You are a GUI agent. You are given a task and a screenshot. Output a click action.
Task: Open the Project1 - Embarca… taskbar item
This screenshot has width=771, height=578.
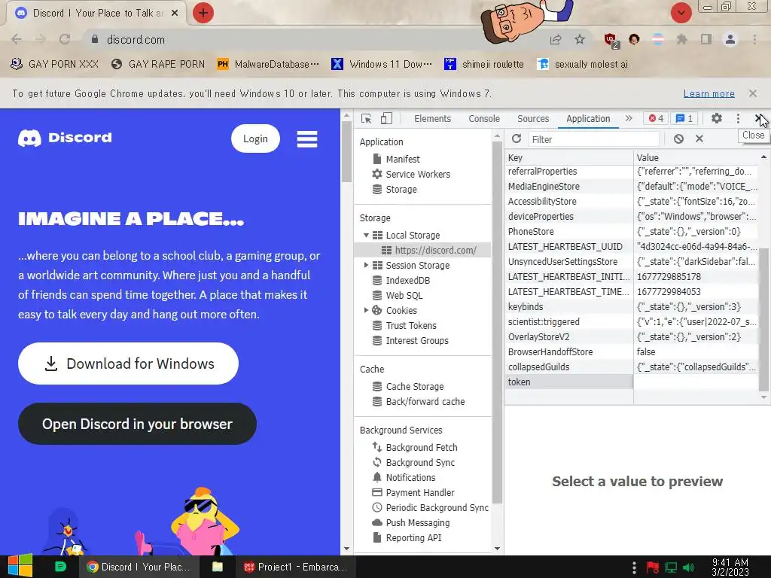tap(295, 567)
